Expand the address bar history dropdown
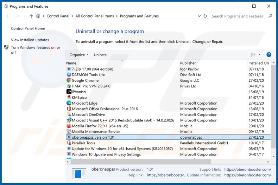The image size is (278, 185). pos(199,16)
